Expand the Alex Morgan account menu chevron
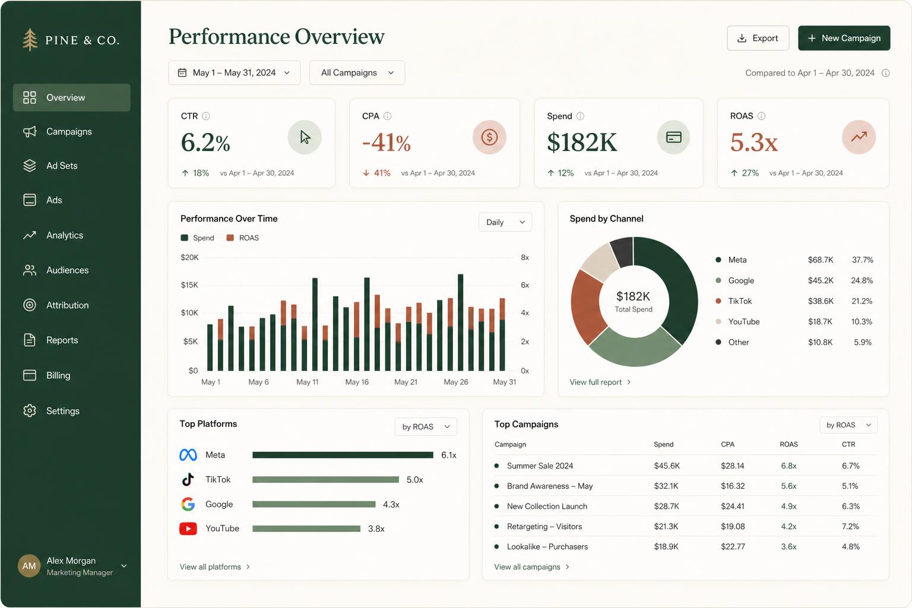Viewport: 912px width, 608px height. (124, 566)
